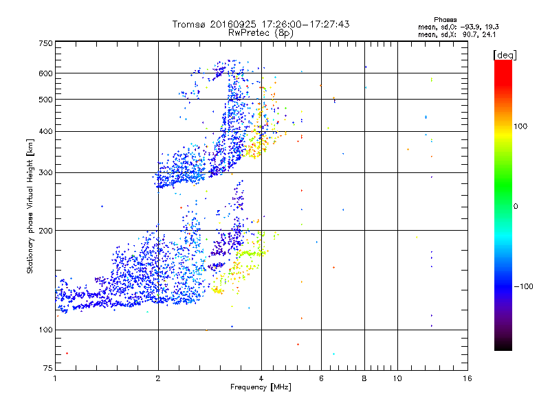The height and width of the screenshot is (412, 550).
Task: Click the 'Stationary phase Virtual Height [km]' label
Action: [30, 206]
